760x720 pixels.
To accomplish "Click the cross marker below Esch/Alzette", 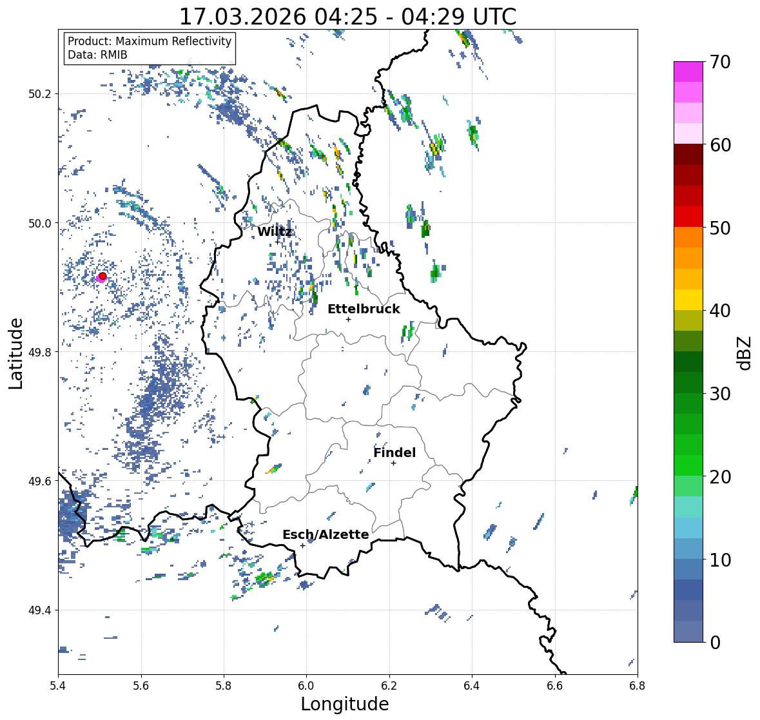I will click(x=302, y=545).
